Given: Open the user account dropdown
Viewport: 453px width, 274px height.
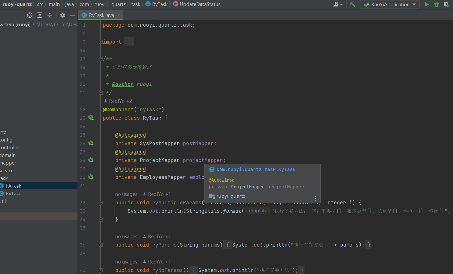Looking at the screenshot, I should click(338, 4).
